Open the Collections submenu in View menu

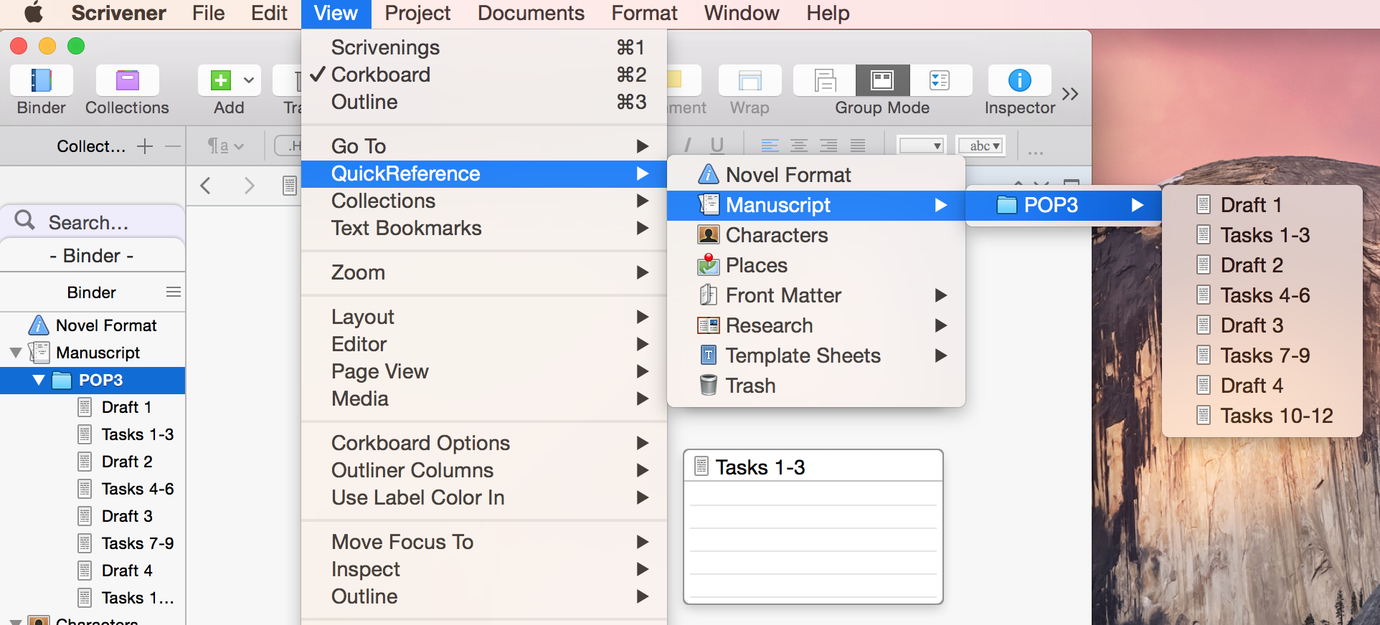click(484, 201)
